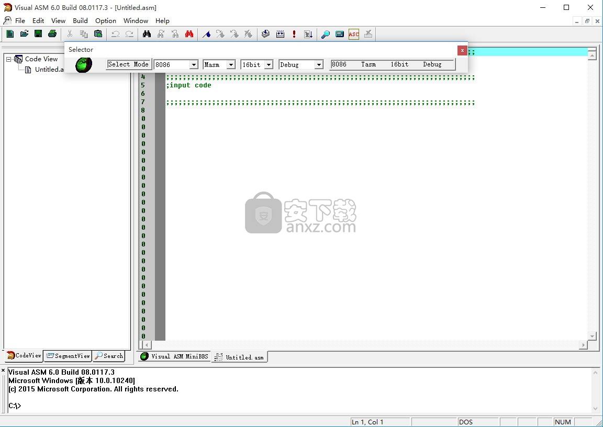
Task: Open the Build menu
Action: tap(80, 20)
